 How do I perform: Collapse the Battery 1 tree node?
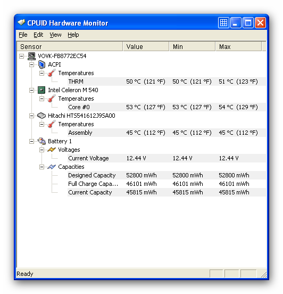[32, 141]
